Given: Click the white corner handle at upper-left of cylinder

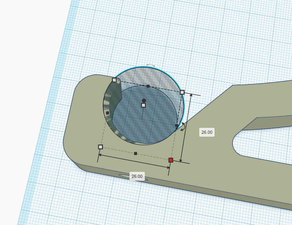Looking at the screenshot, I should point(114,80).
